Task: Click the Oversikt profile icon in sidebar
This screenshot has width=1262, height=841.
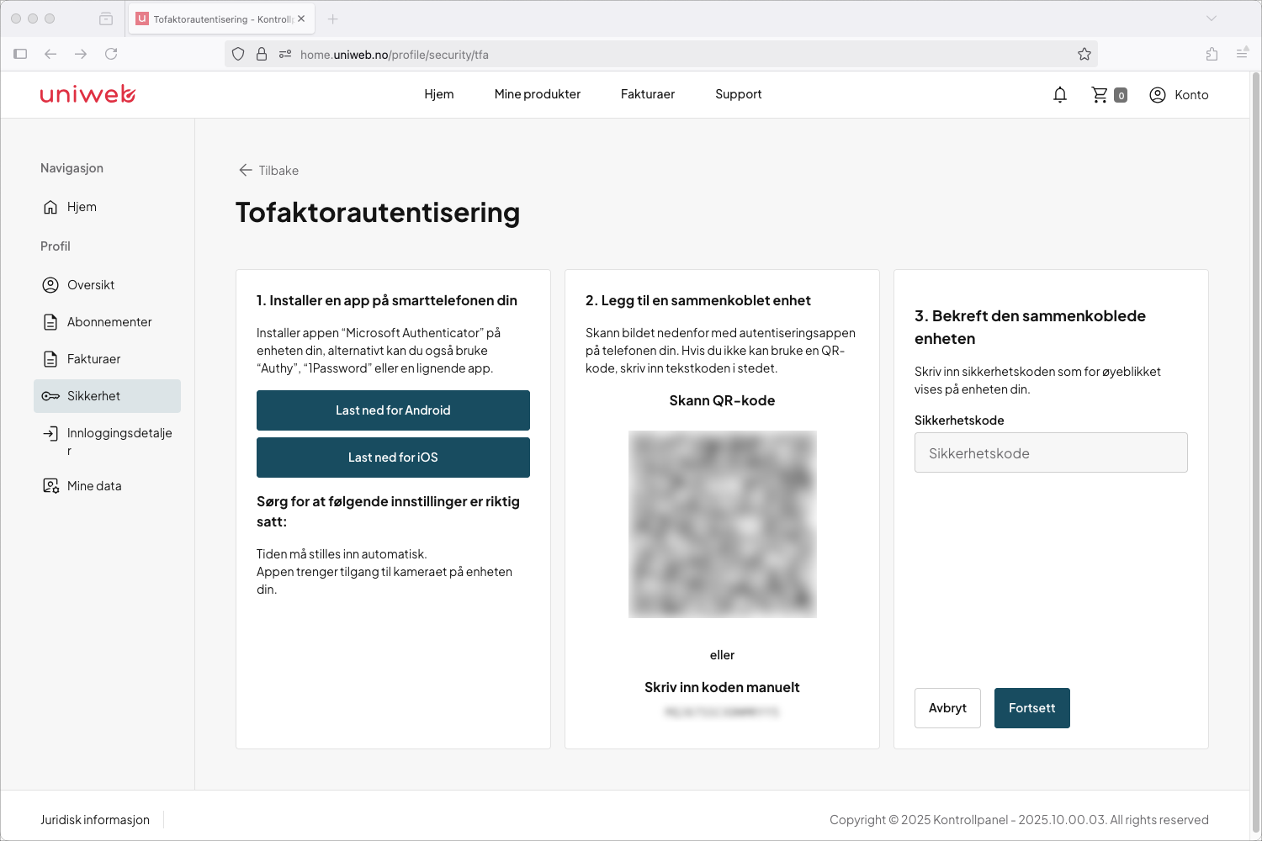Action: point(50,285)
